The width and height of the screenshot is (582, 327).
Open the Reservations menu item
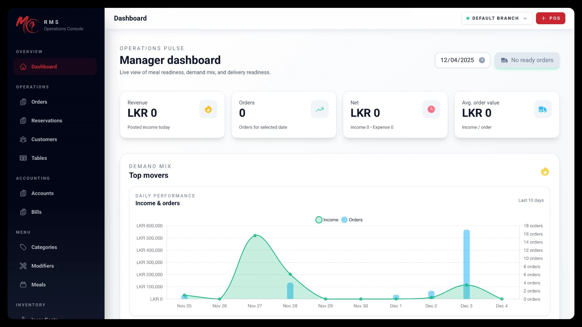click(47, 121)
